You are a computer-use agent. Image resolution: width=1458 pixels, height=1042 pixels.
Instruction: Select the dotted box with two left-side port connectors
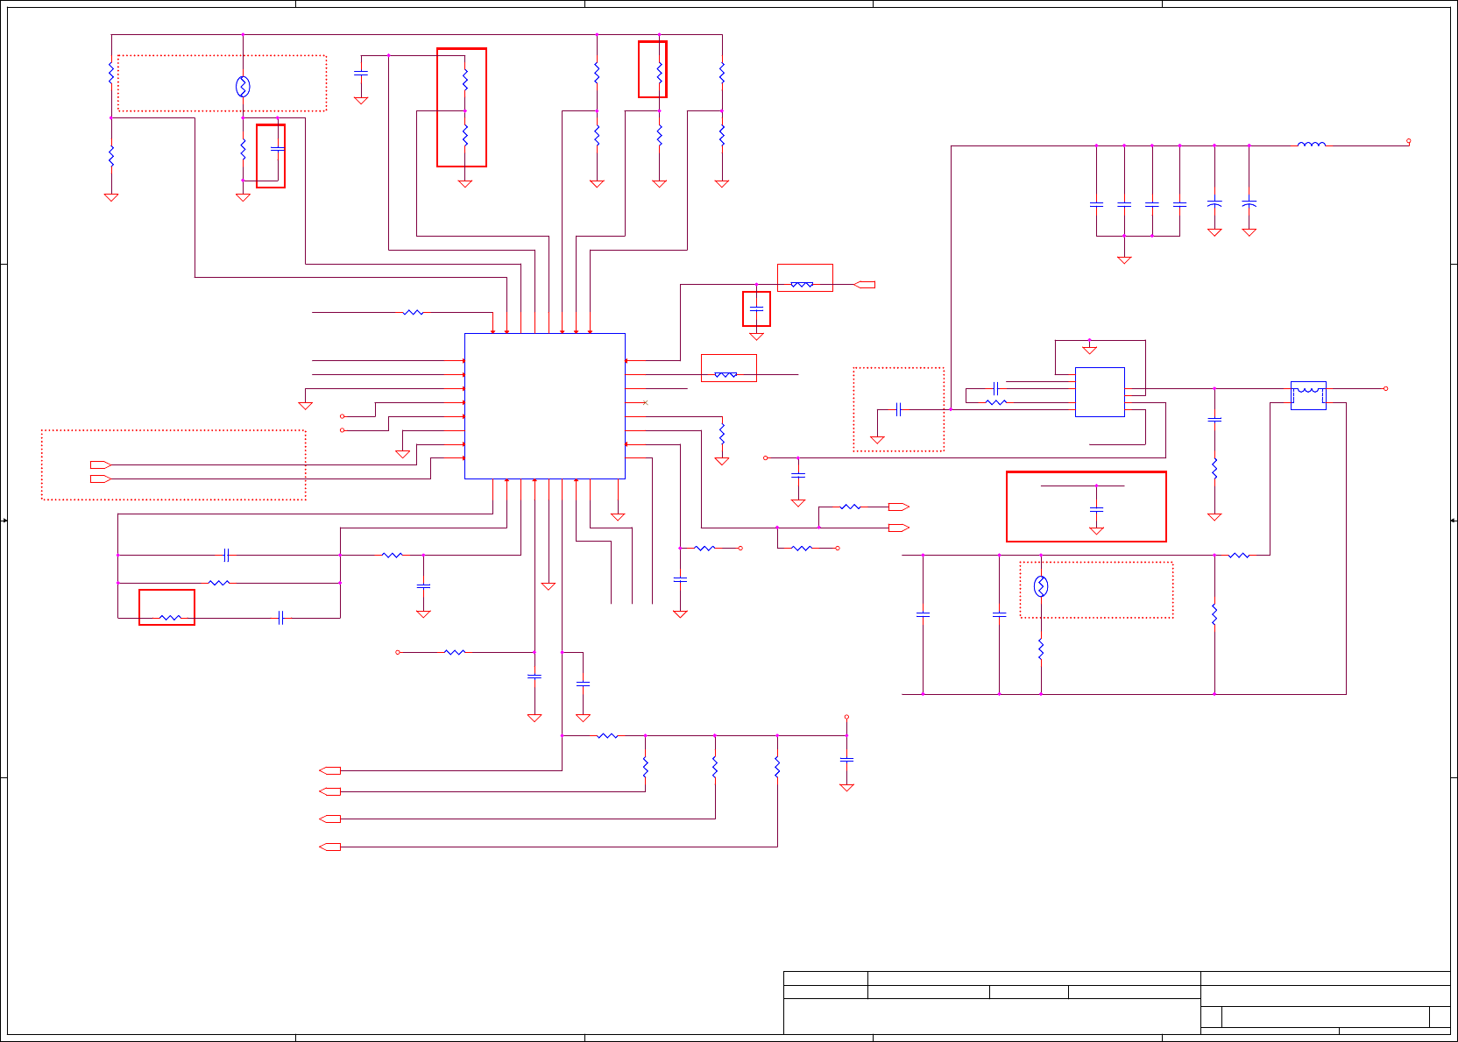tap(173, 465)
